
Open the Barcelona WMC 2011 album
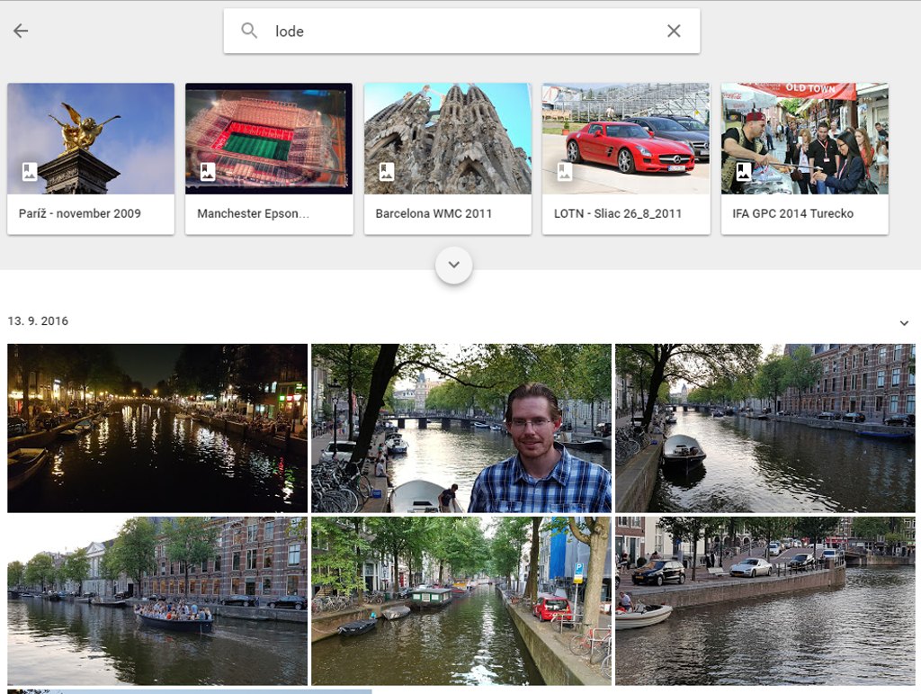[x=447, y=158]
